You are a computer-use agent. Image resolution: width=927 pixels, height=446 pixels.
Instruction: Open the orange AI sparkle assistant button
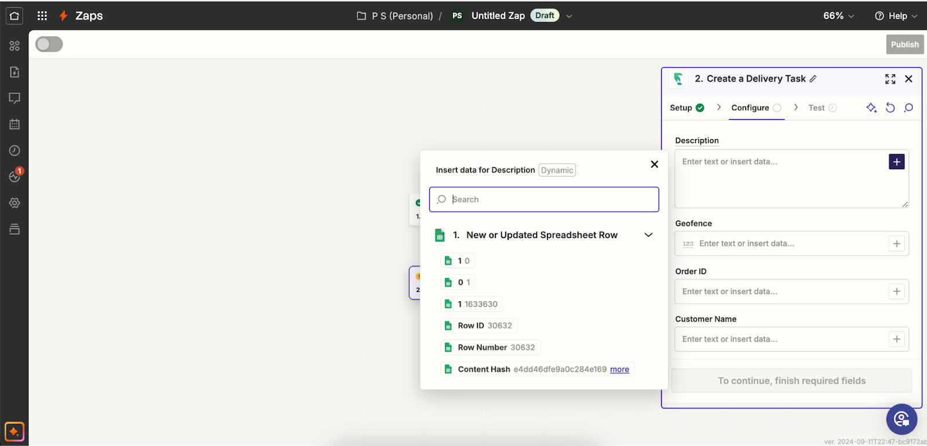14,432
